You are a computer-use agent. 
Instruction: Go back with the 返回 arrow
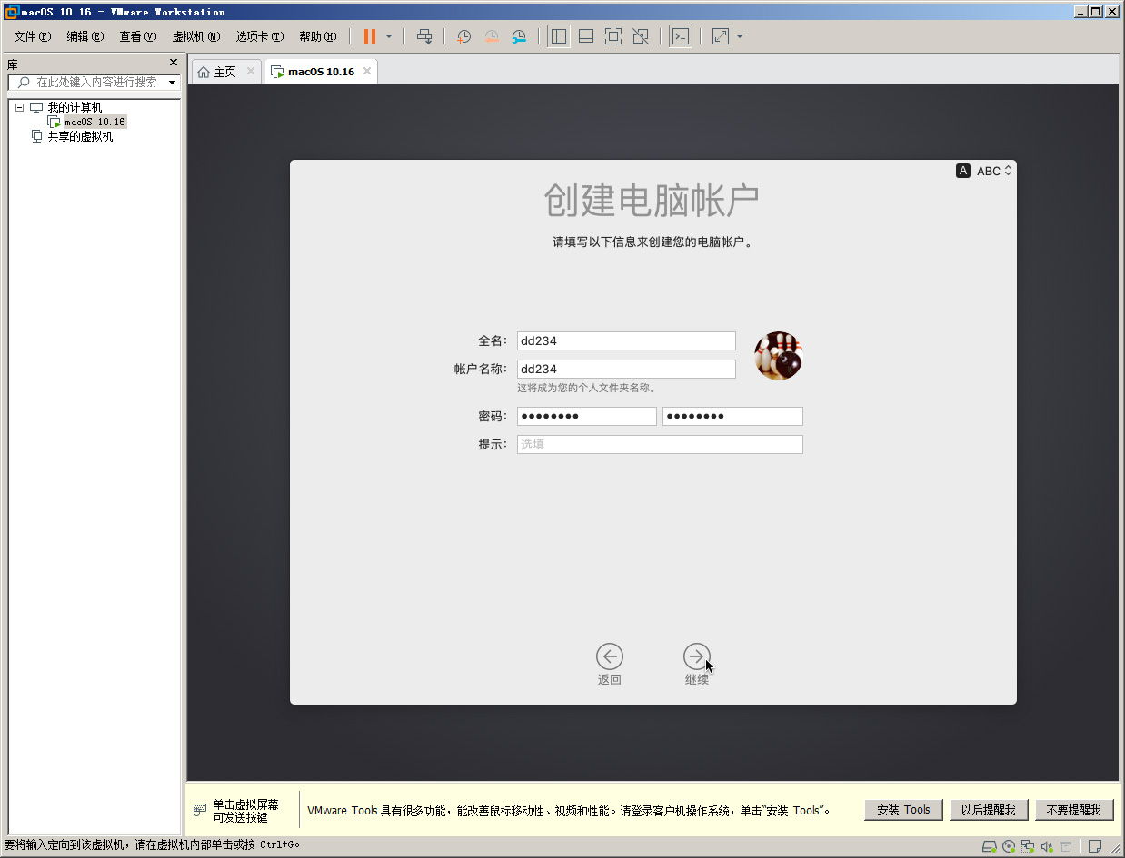tap(610, 656)
